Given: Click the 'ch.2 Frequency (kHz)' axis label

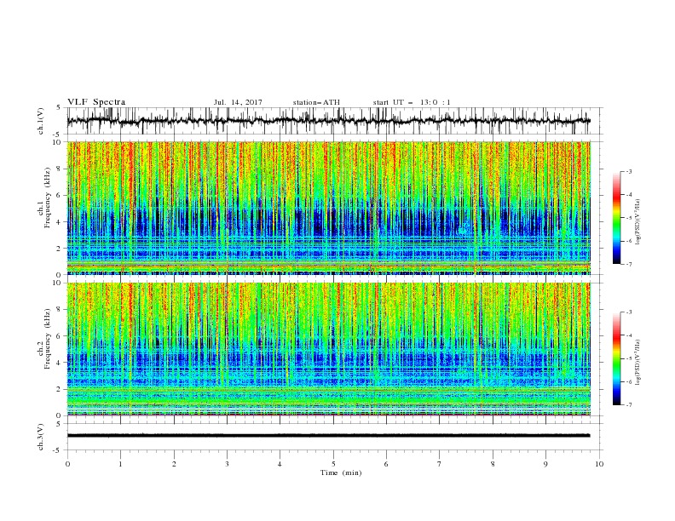Looking at the screenshot, I should pyautogui.click(x=44, y=339).
